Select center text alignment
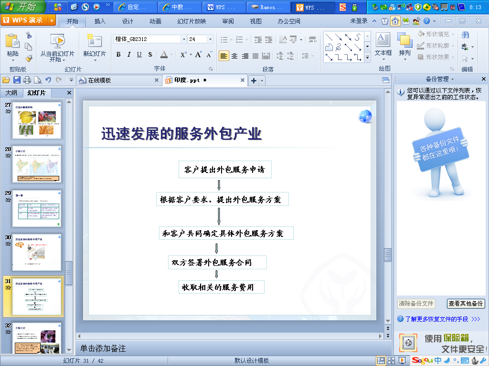The width and height of the screenshot is (489, 366). pyautogui.click(x=234, y=55)
